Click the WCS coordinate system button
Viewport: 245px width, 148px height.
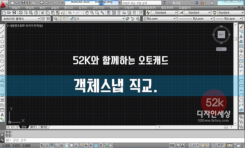click(x=221, y=49)
